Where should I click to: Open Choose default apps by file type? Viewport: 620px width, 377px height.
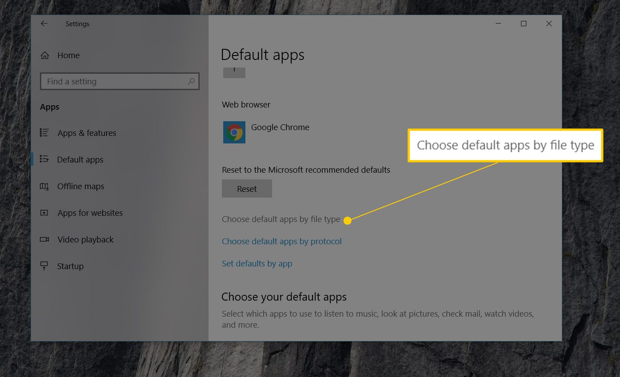pyautogui.click(x=281, y=219)
